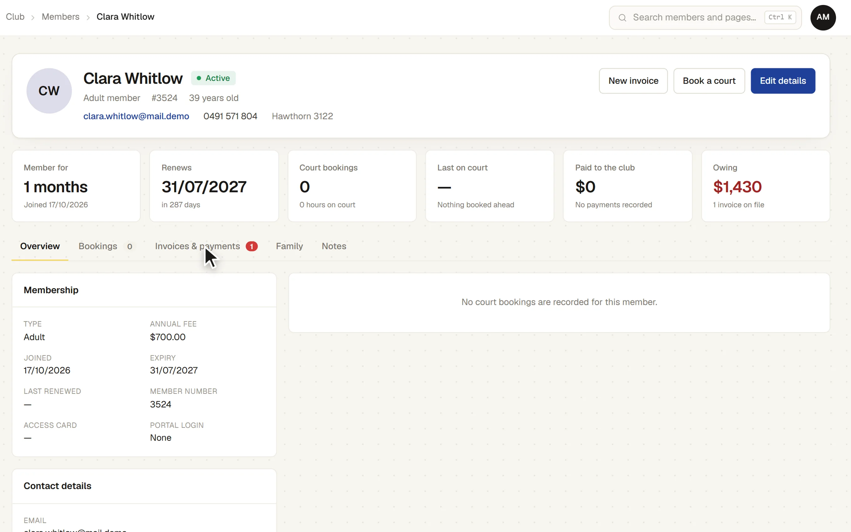Click the joined date 17/10/2026 in Membership

pyautogui.click(x=47, y=371)
